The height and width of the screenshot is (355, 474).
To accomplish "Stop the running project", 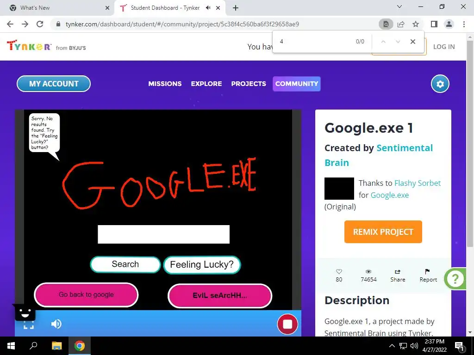I will click(x=287, y=324).
